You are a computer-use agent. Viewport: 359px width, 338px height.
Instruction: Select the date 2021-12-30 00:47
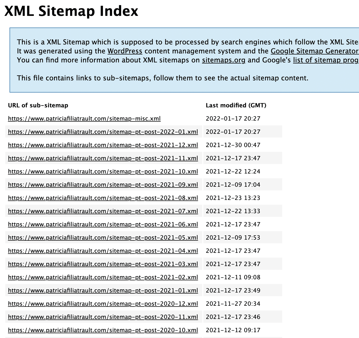[x=233, y=145]
